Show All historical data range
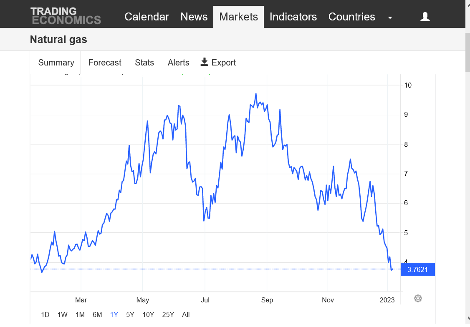 [186, 315]
